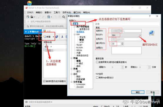The image size is (163, 107).
Task: Collapse the 终端 tree node
Action: [x=71, y=58]
